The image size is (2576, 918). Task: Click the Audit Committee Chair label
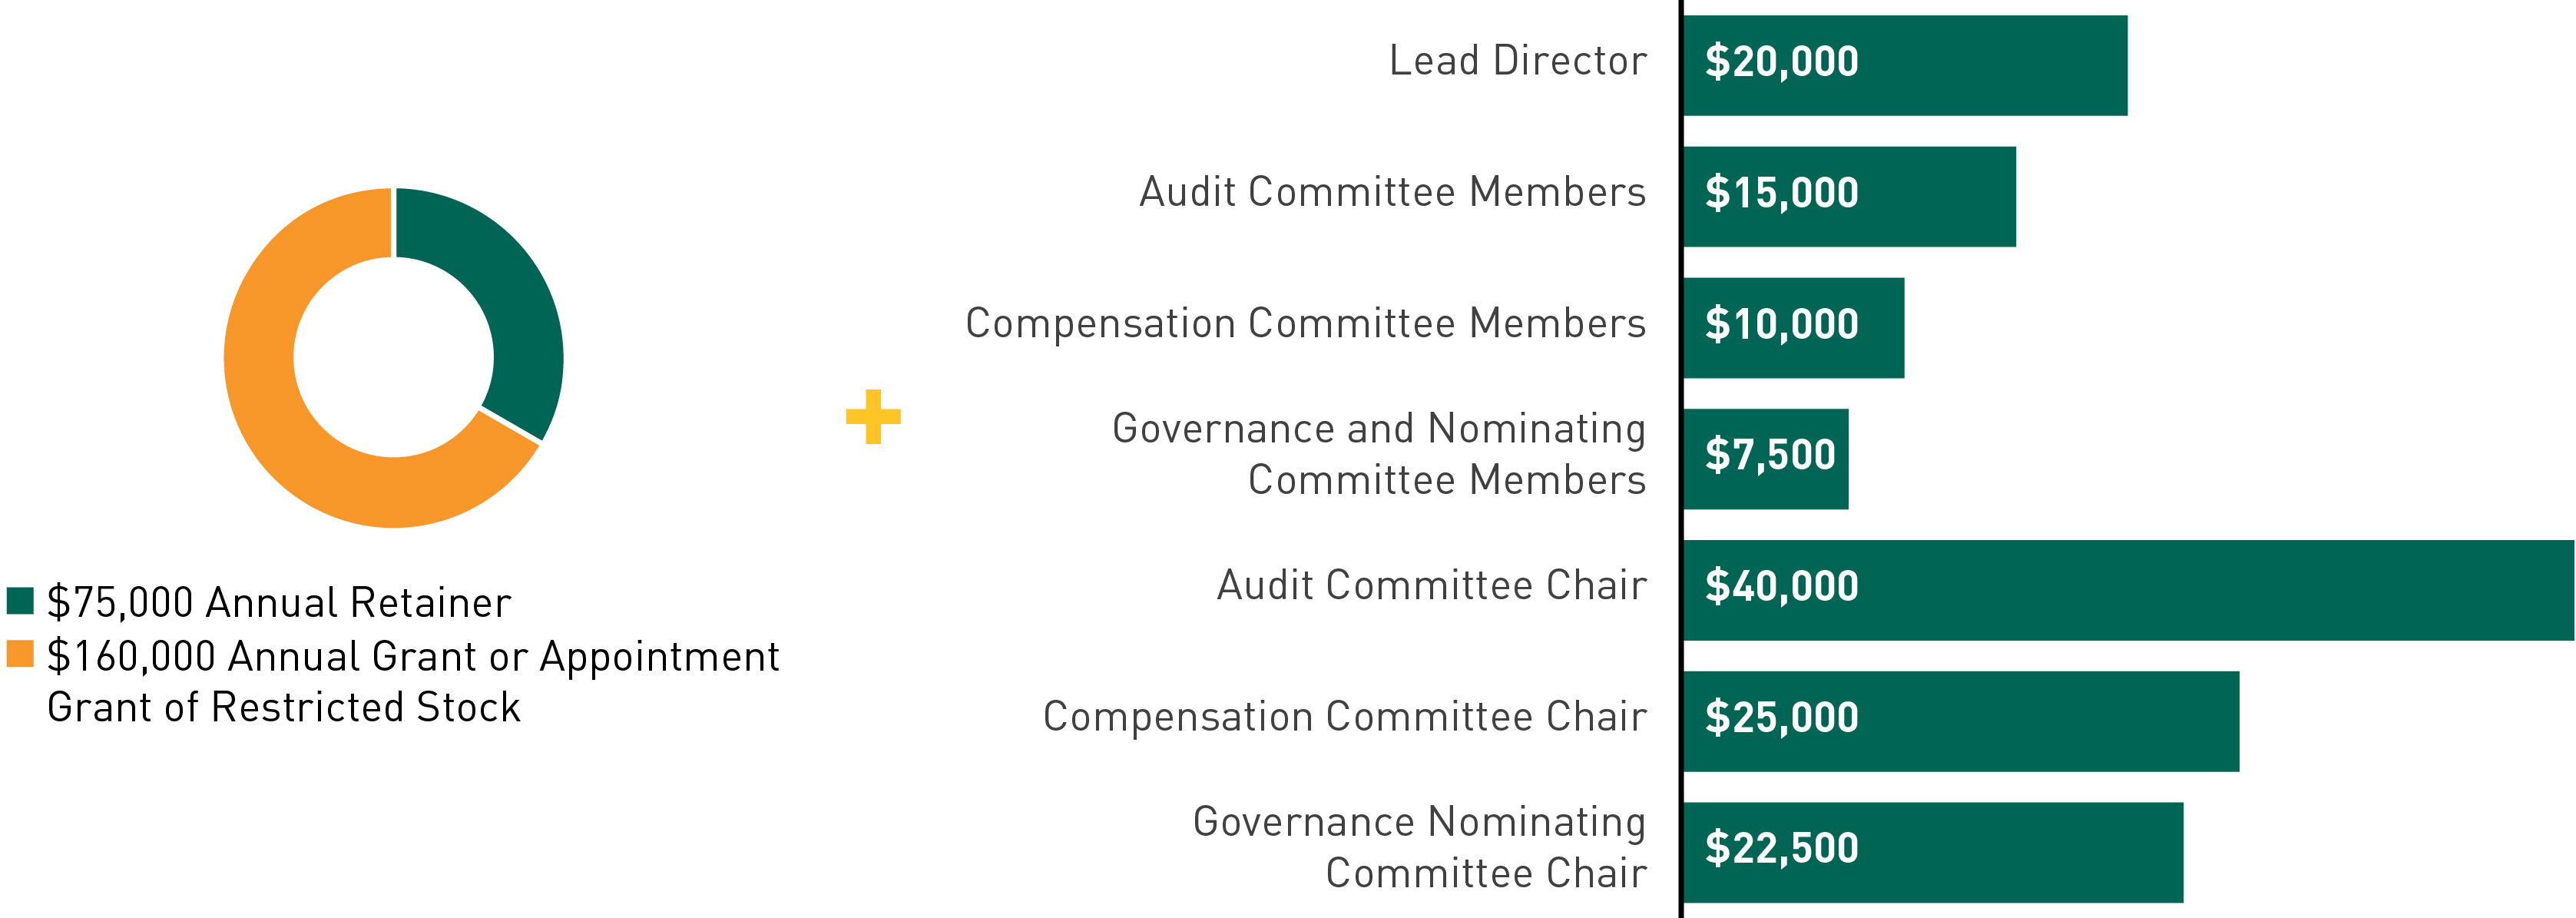(x=1431, y=585)
